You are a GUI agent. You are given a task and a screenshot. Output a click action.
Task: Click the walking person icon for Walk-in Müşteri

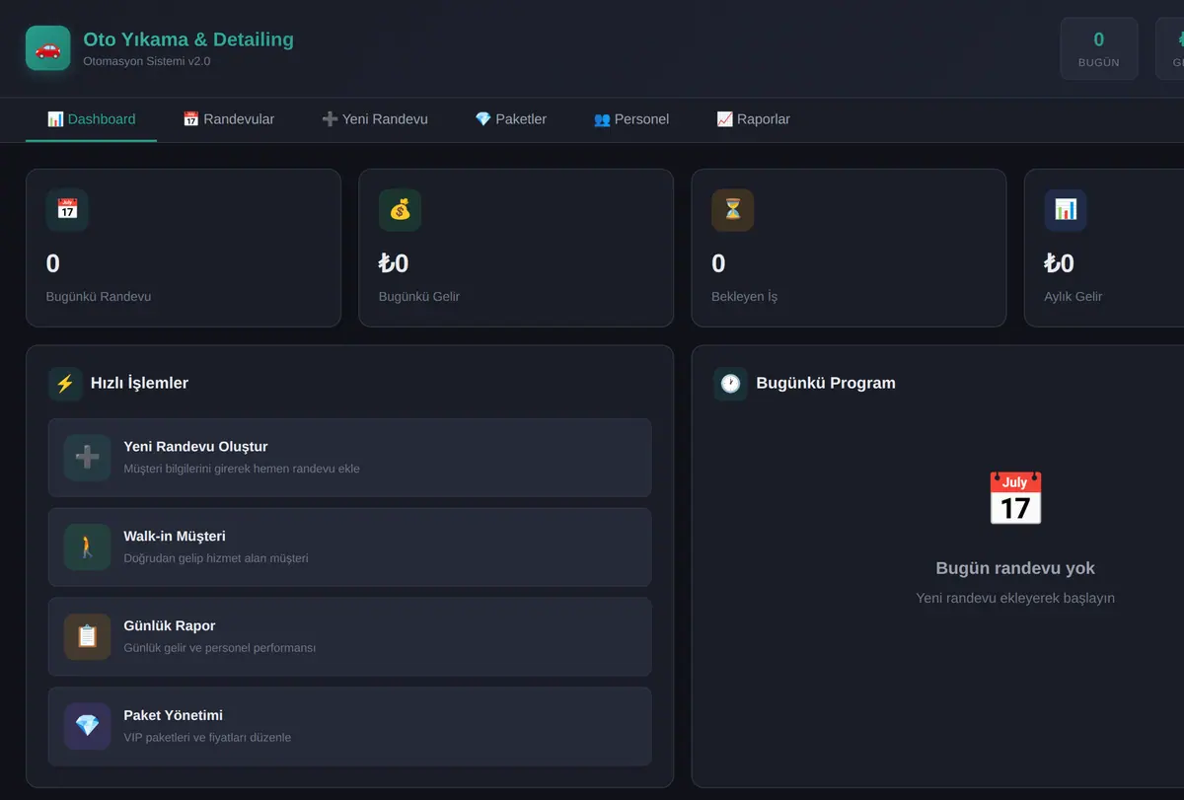[88, 547]
